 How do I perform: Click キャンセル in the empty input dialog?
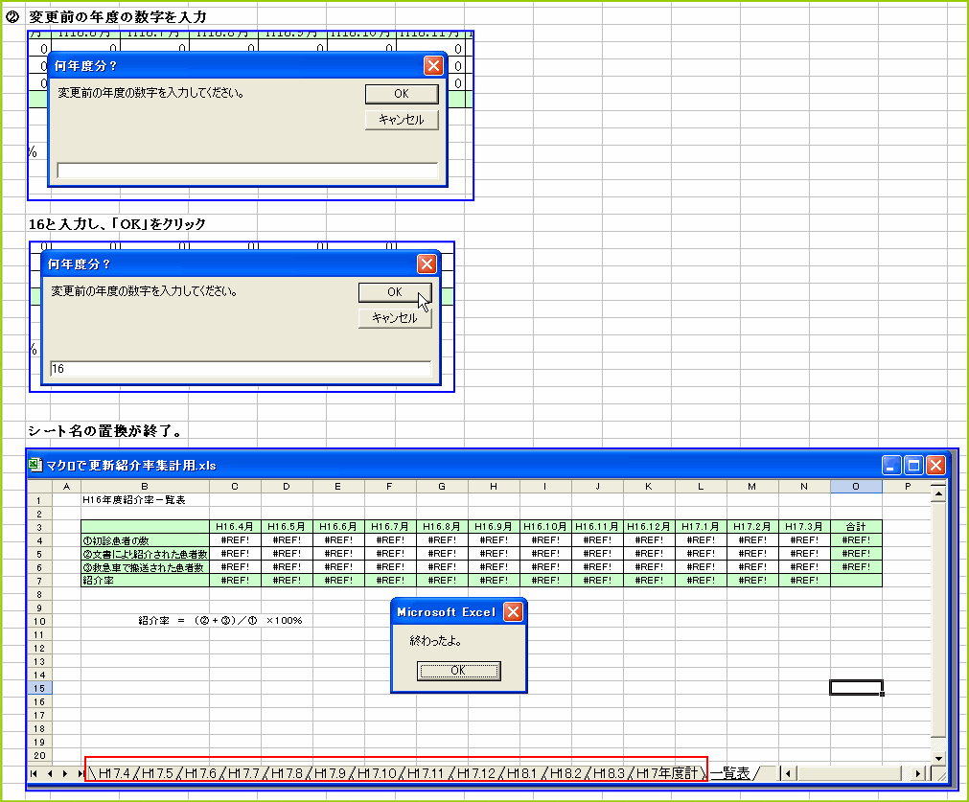(402, 120)
